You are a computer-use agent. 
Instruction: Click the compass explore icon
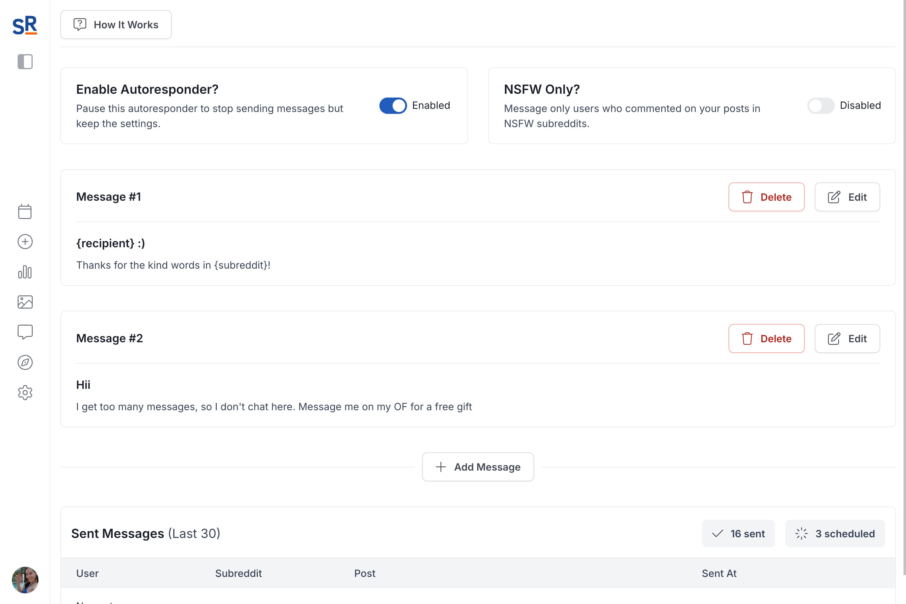coord(25,362)
